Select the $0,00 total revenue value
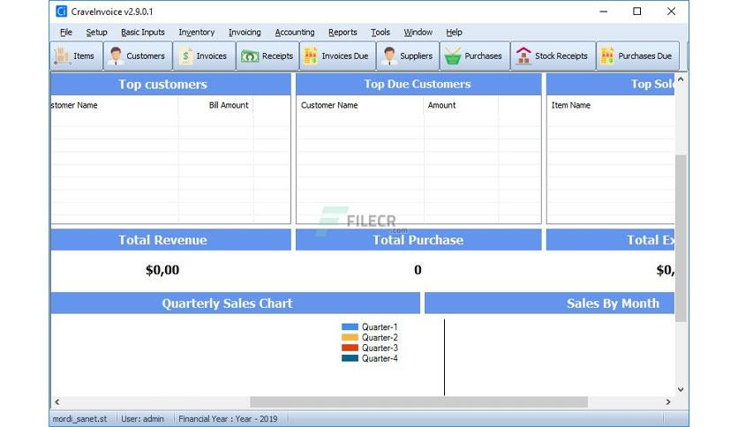Image resolution: width=738 pixels, height=427 pixels. (x=162, y=270)
